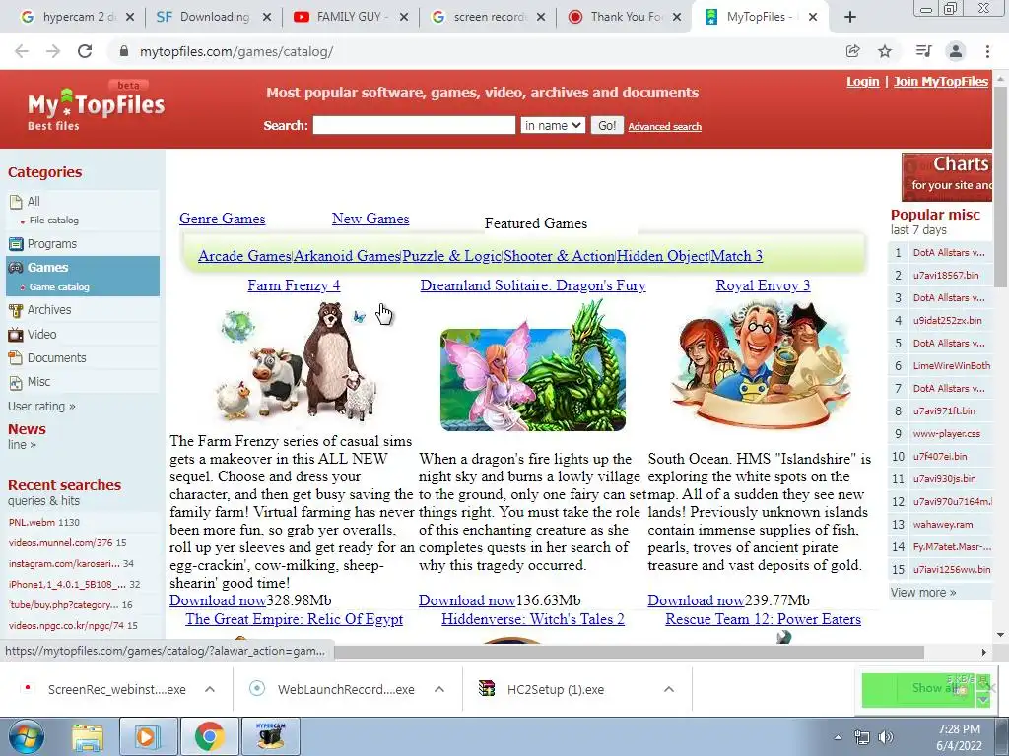
Task: Click the browser Back arrow
Action: tap(22, 51)
